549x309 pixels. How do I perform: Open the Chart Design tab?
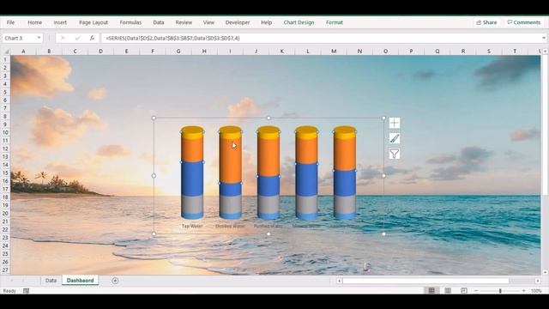coord(299,22)
